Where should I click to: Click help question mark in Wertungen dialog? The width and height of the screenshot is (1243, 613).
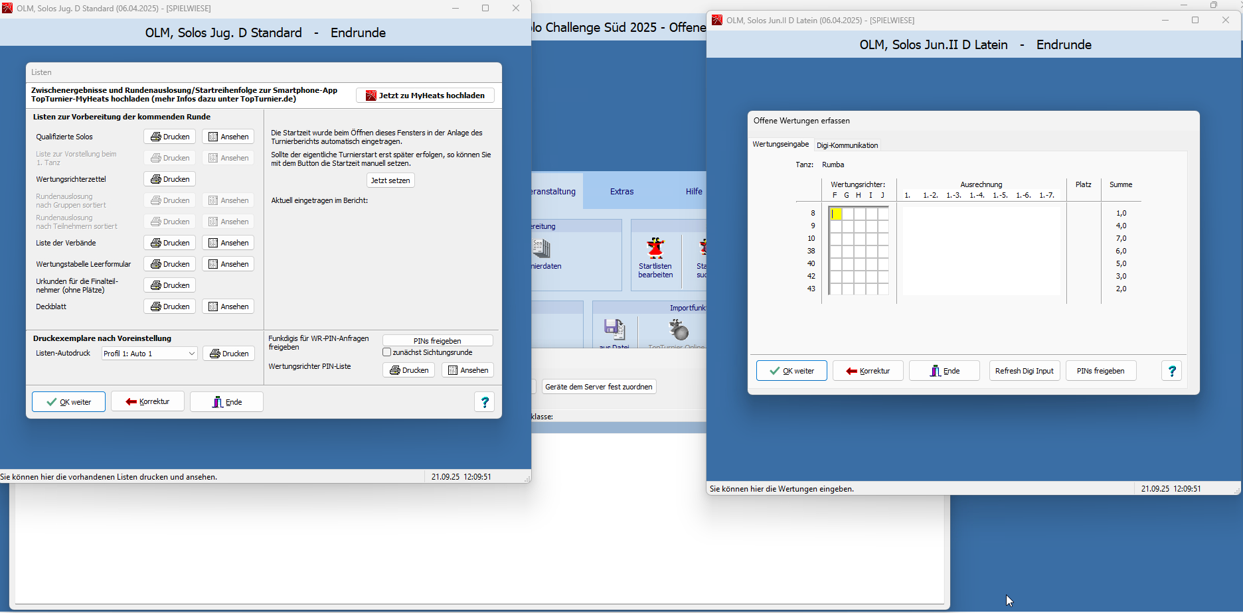coord(1171,371)
